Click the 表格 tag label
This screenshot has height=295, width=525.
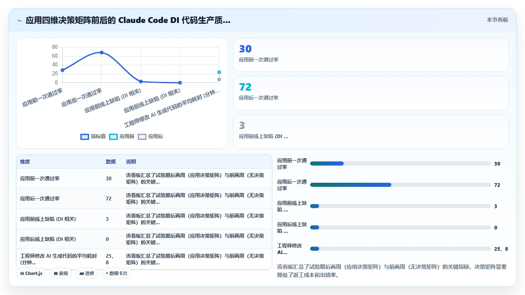coord(63,273)
